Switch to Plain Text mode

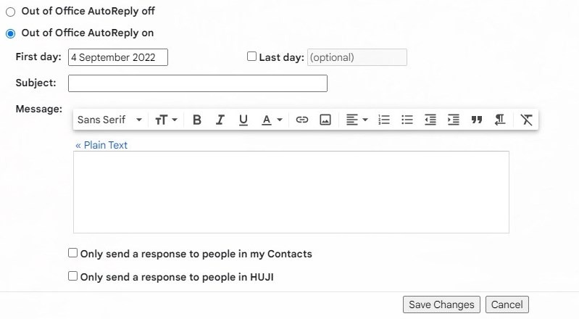click(x=101, y=145)
